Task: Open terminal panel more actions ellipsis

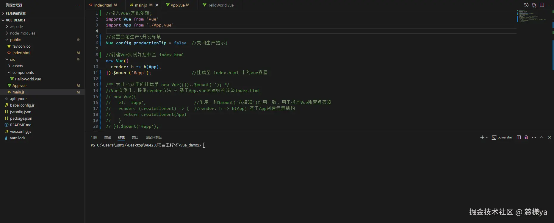Action: [534, 137]
